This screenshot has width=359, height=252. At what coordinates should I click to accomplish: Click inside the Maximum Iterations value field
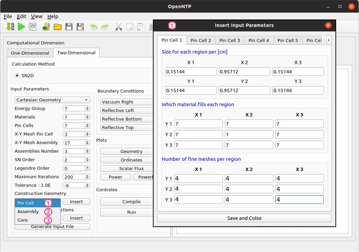tap(74, 177)
